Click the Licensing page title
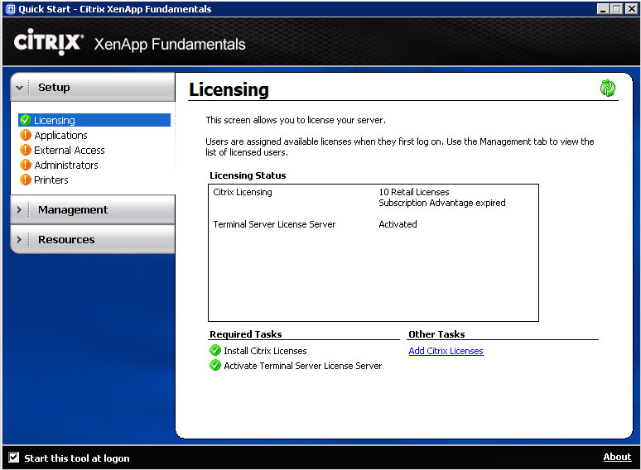 (x=229, y=89)
